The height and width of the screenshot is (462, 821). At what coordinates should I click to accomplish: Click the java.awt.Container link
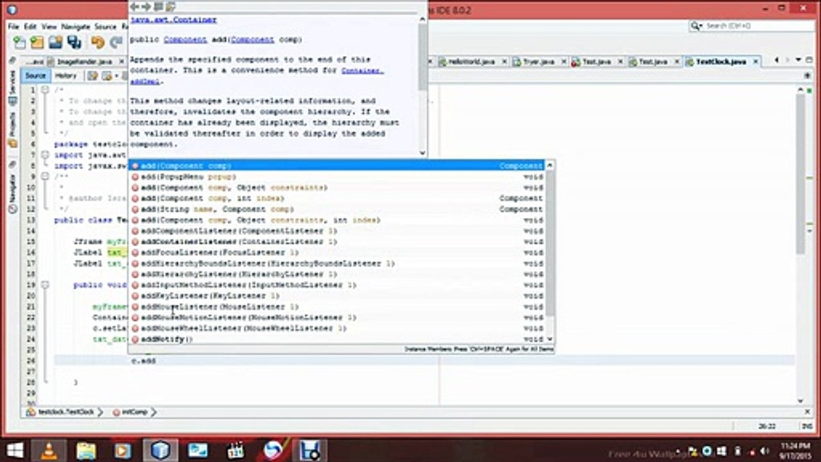(x=173, y=20)
